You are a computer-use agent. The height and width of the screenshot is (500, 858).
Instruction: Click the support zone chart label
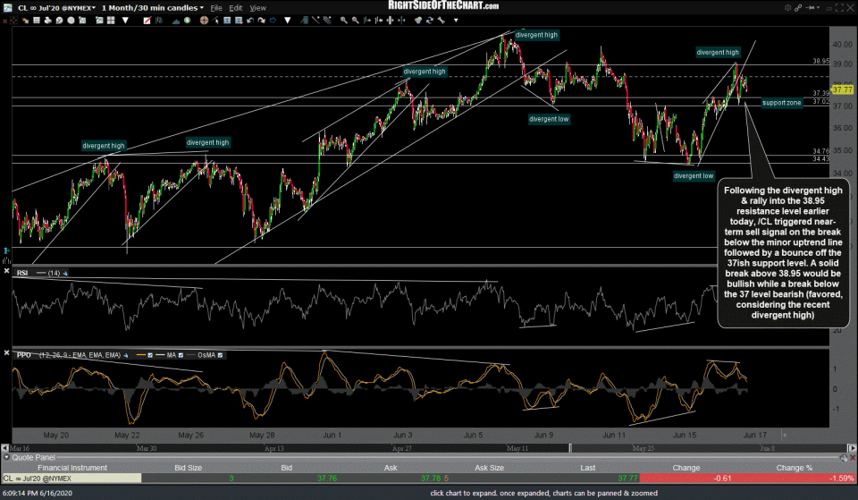(781, 103)
